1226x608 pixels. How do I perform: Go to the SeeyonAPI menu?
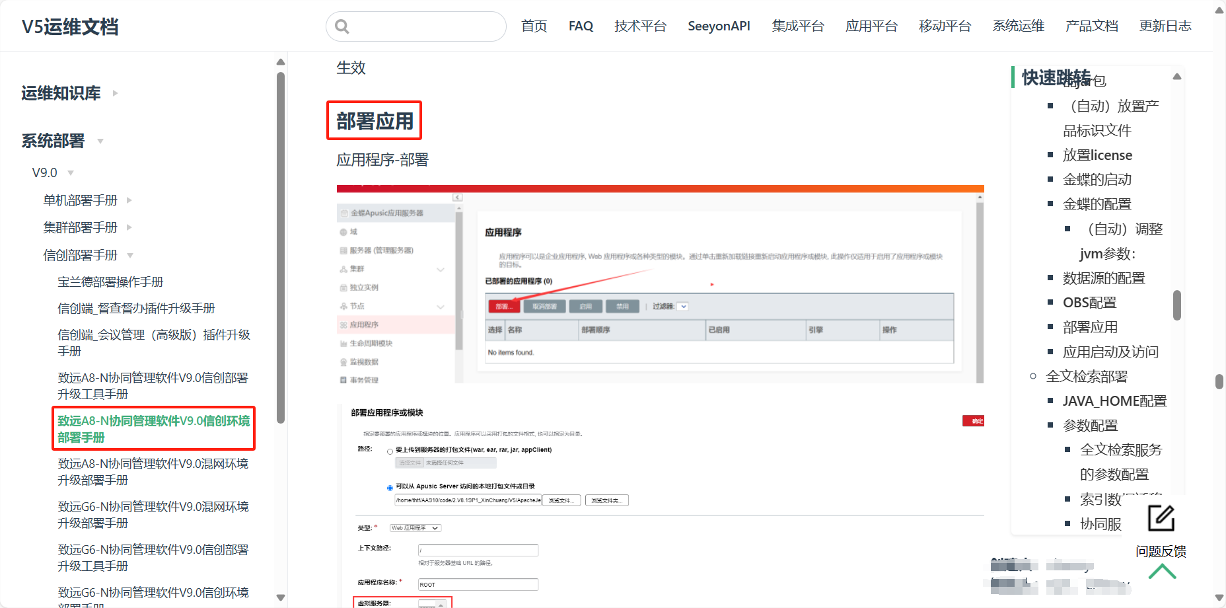tap(719, 26)
